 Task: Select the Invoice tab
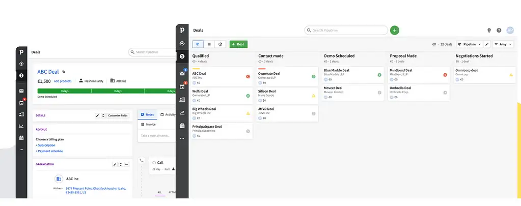click(x=149, y=124)
